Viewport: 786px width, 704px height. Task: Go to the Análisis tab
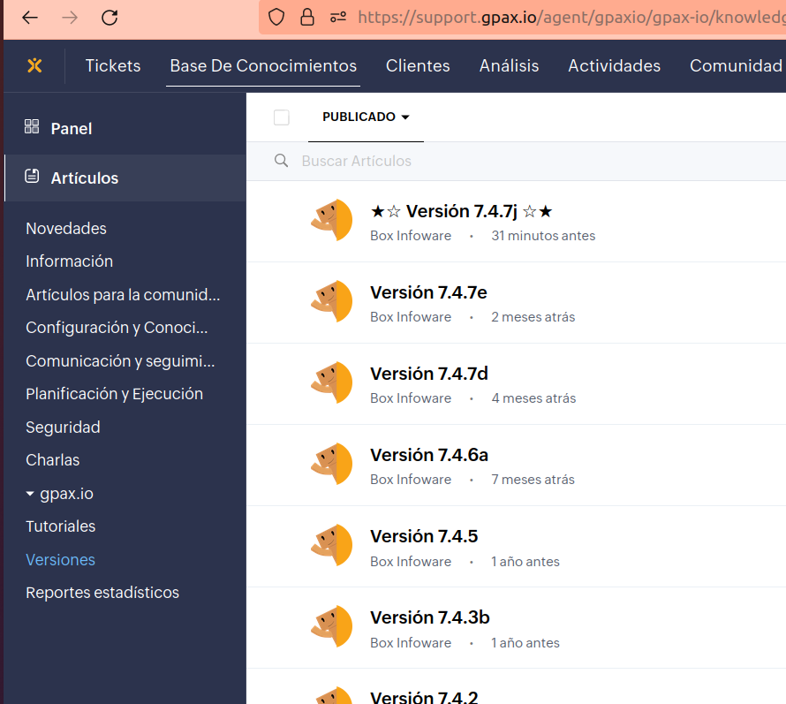coord(509,66)
